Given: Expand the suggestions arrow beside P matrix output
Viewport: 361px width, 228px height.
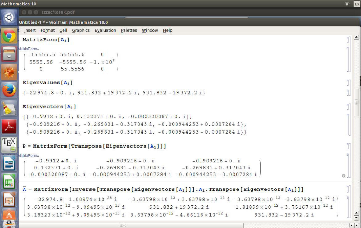Looking at the screenshot, I should (343, 176).
